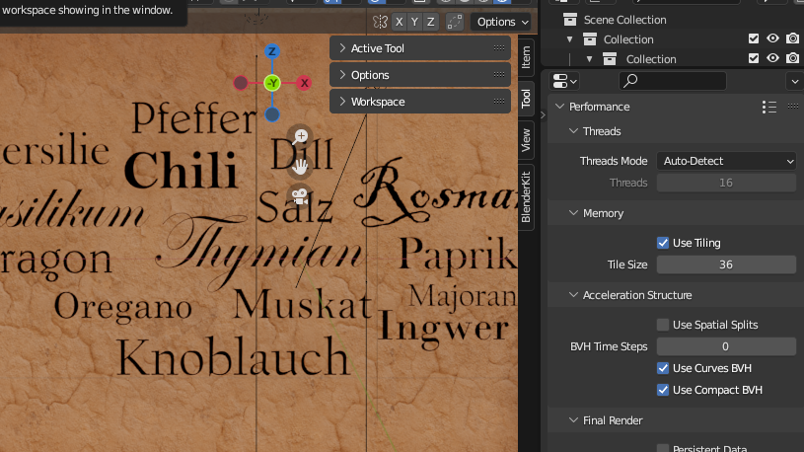Click the first Collection box icon
The image size is (804, 452).
(x=590, y=39)
